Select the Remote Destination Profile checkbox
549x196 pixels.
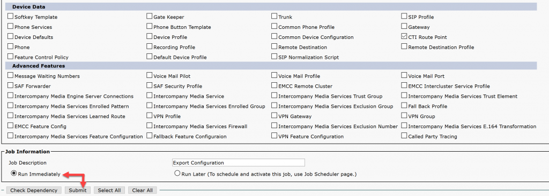(404, 46)
